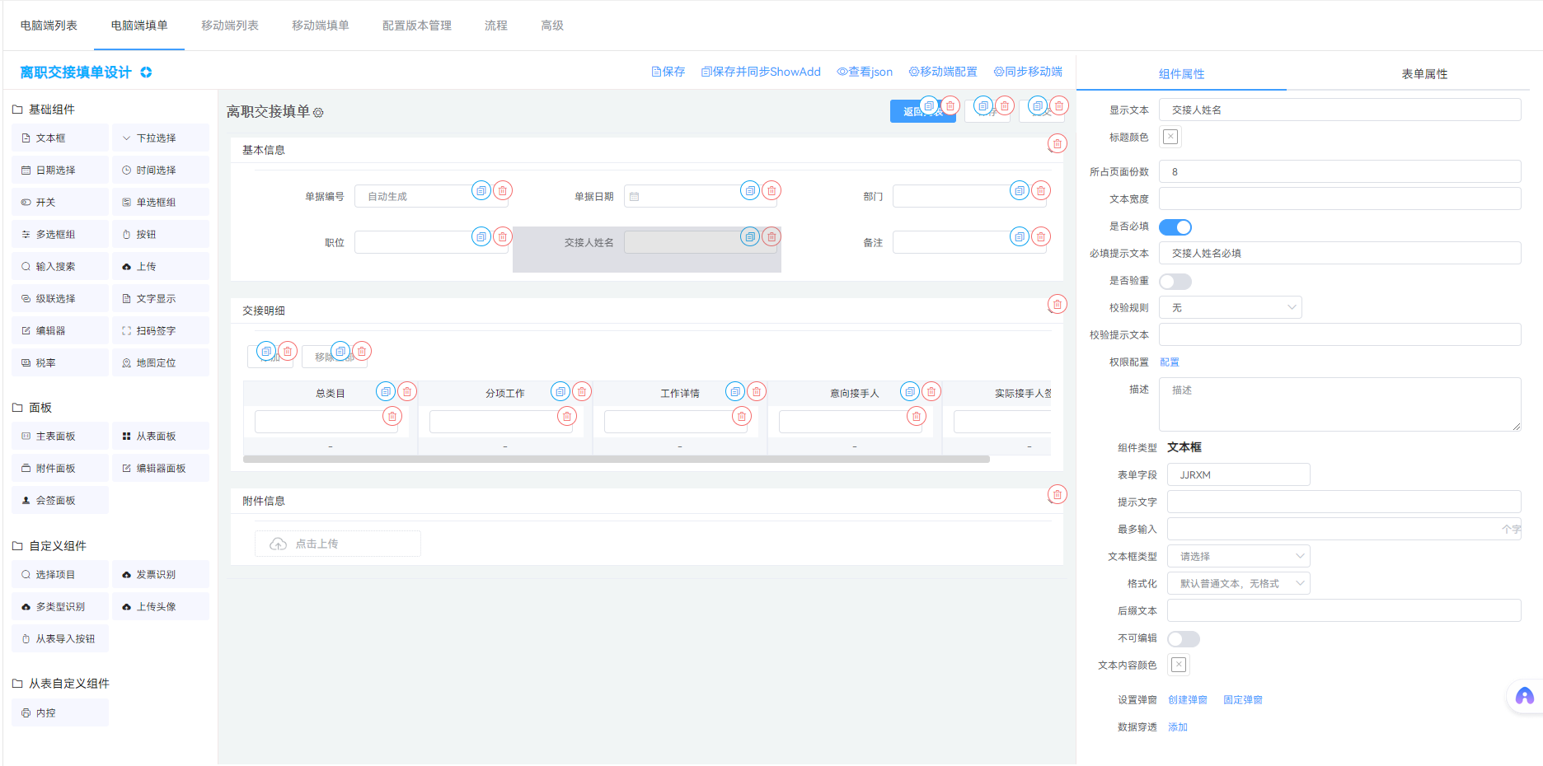Click the 权限配置 配置 link
This screenshot has height=766, width=1543.
click(x=1170, y=362)
